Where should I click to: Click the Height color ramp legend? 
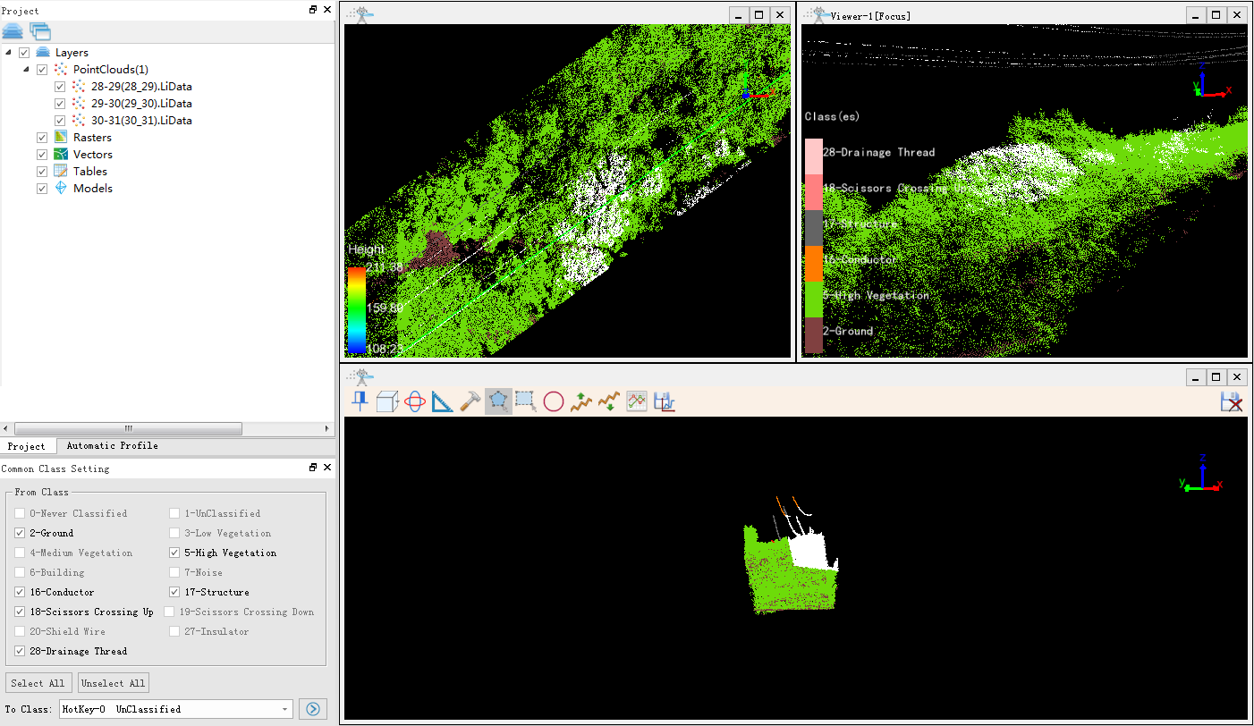[x=357, y=309]
